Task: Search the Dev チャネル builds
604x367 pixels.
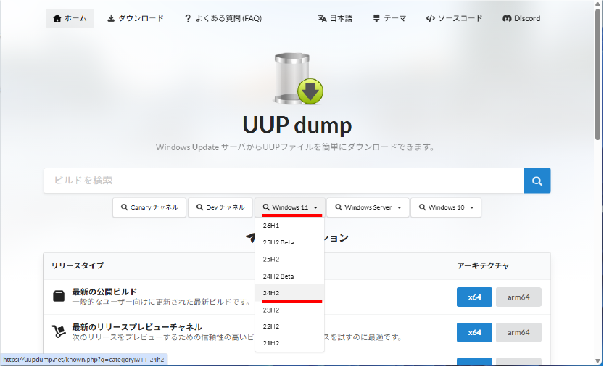Action: coord(220,207)
